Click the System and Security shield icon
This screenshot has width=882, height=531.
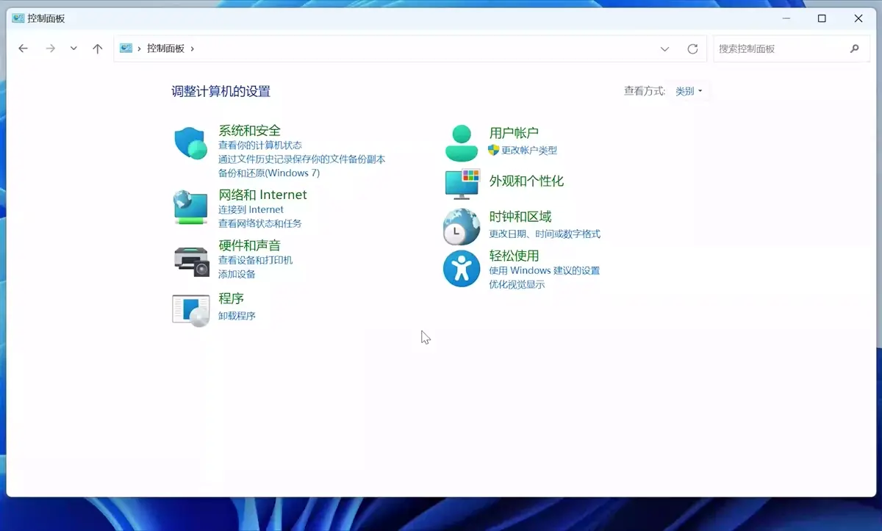pos(190,143)
